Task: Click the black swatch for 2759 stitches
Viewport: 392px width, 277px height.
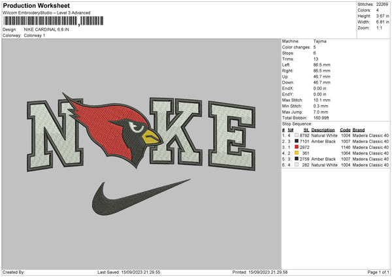Action: [297, 159]
